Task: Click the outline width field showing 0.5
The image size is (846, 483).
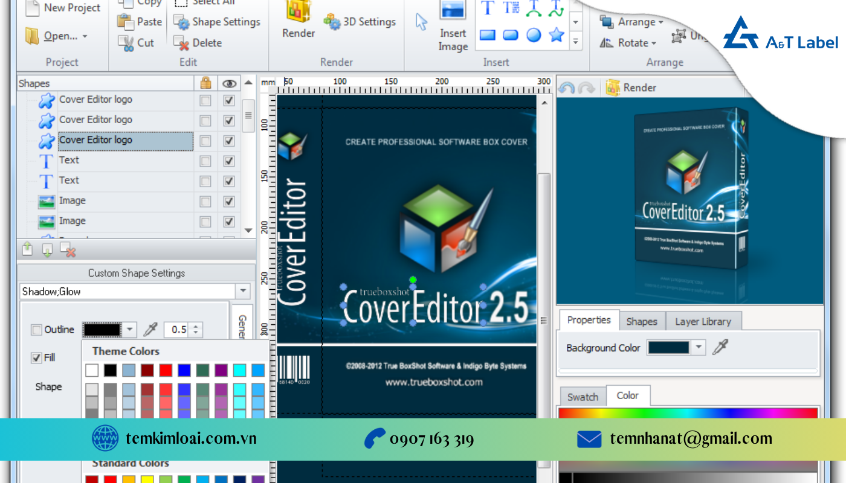Action: coord(177,330)
